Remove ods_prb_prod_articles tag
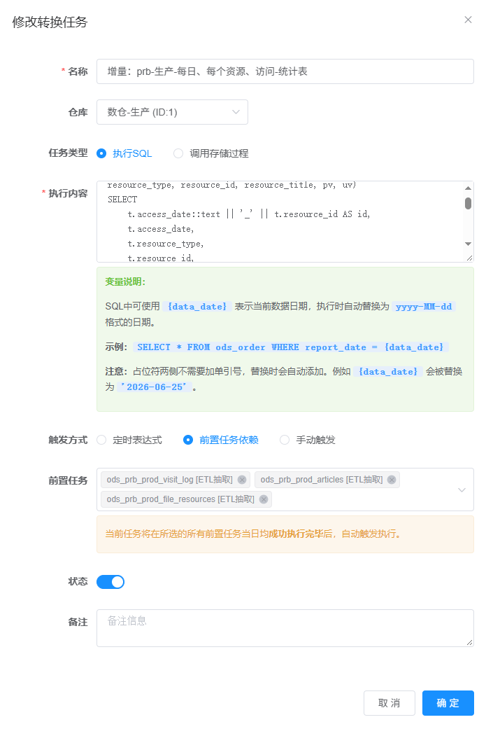The height and width of the screenshot is (729, 486). (392, 480)
